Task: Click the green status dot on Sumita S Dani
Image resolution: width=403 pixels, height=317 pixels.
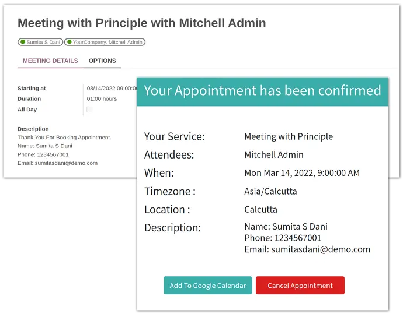Action: [23, 42]
